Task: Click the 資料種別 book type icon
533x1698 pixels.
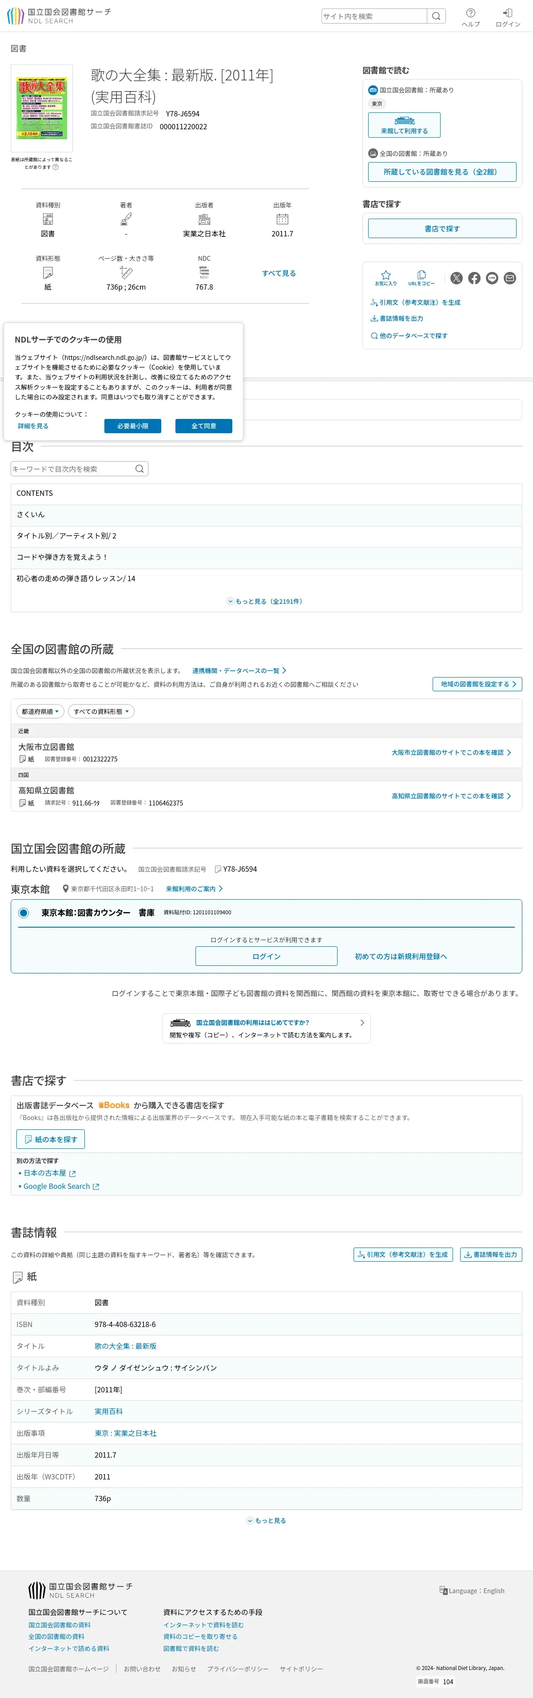Action: pos(48,219)
